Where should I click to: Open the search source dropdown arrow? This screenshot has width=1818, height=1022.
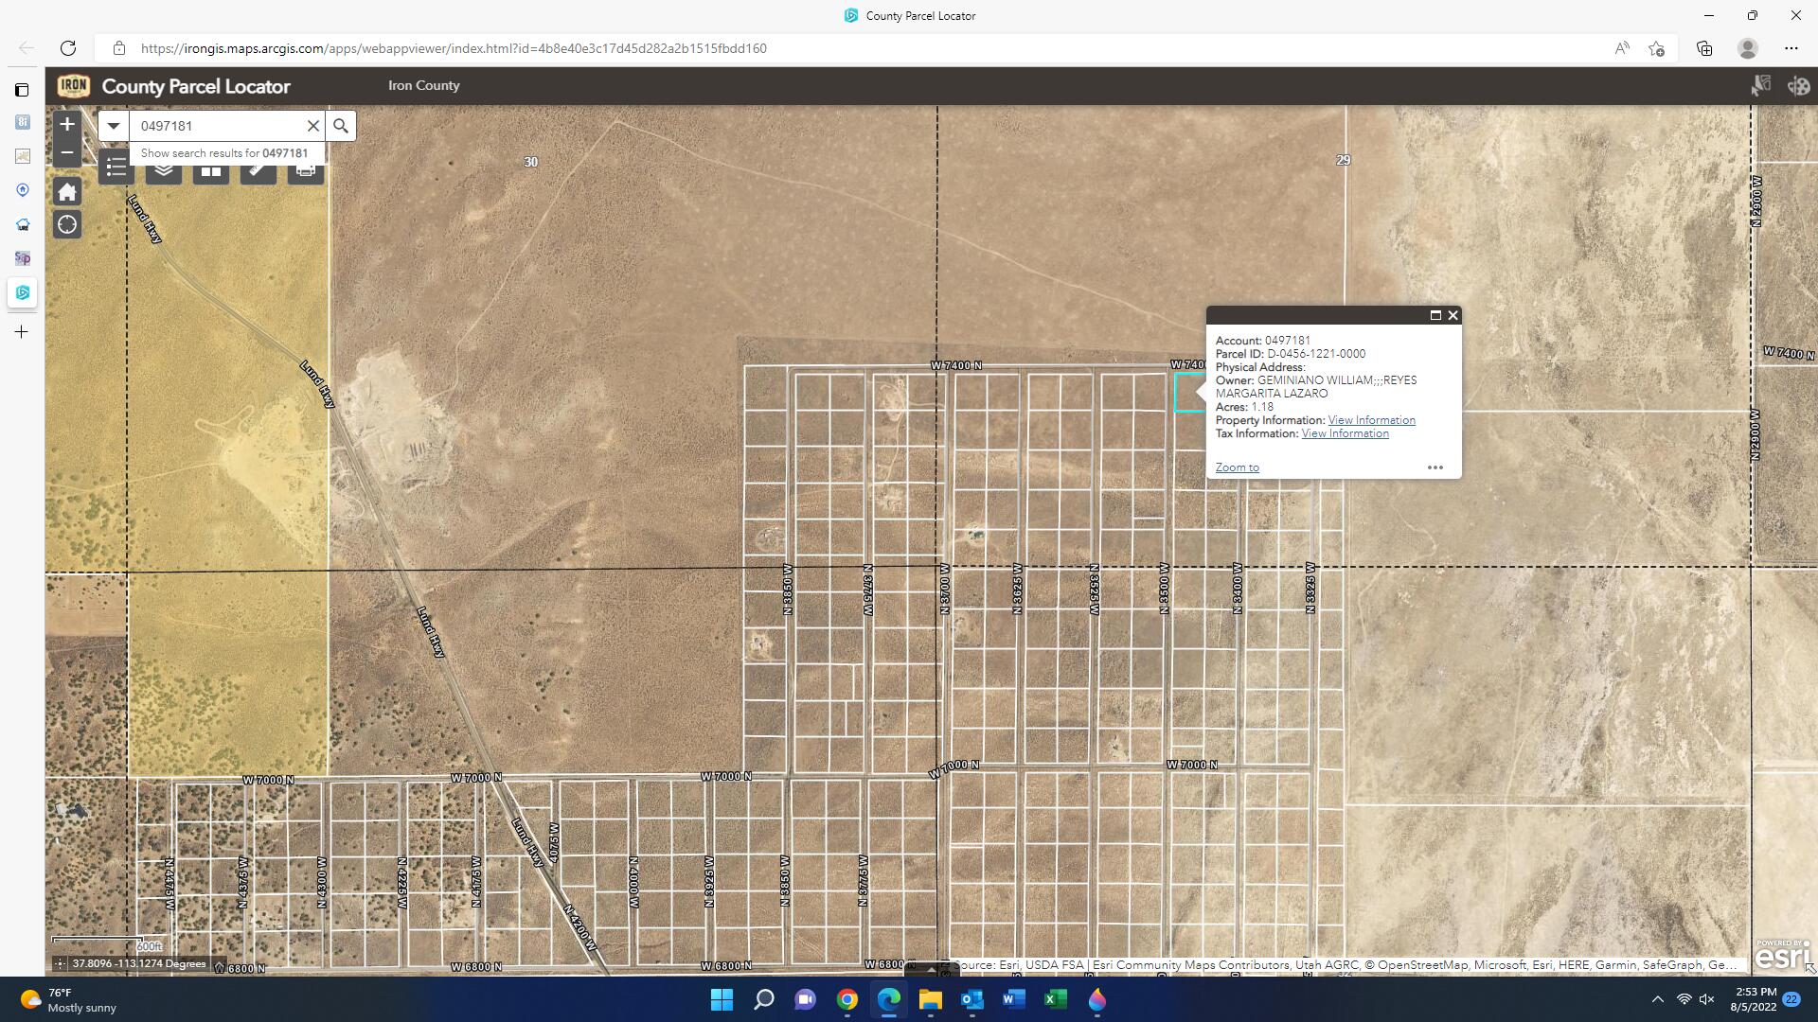tap(113, 125)
